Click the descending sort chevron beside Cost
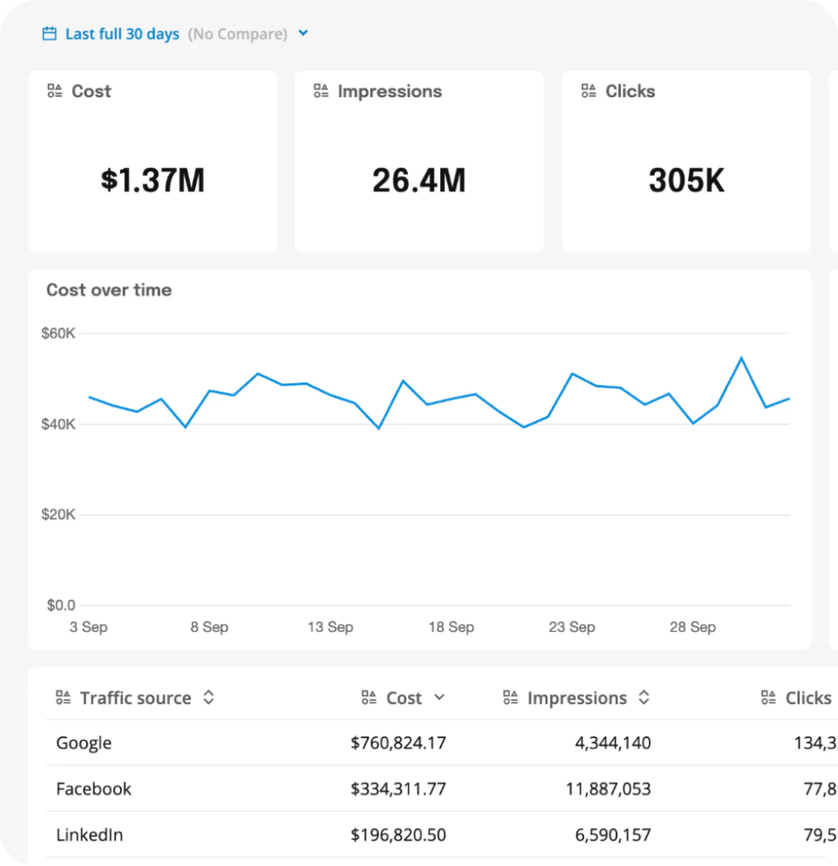 click(439, 697)
